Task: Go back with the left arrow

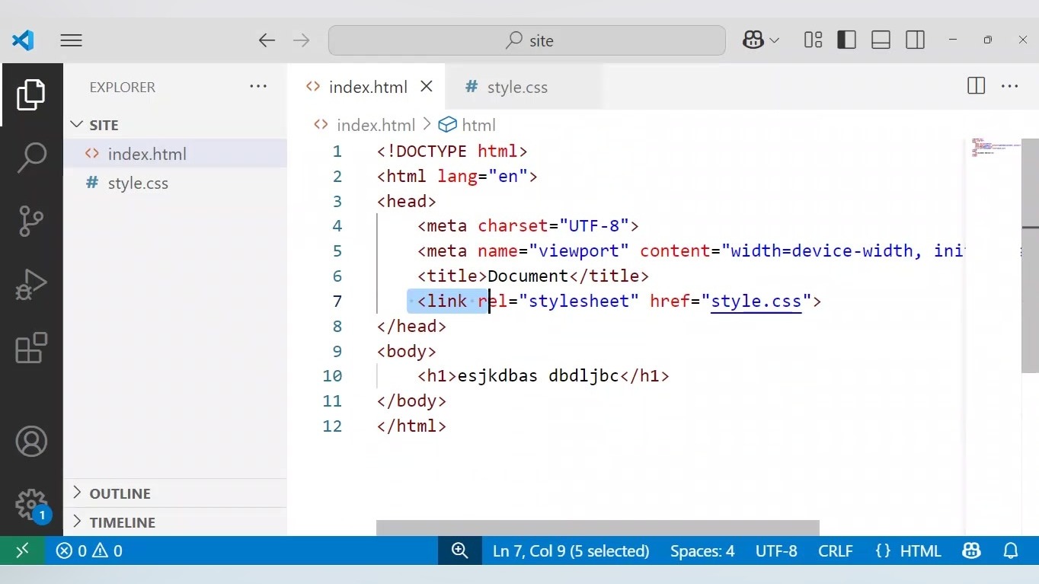Action: (x=267, y=40)
